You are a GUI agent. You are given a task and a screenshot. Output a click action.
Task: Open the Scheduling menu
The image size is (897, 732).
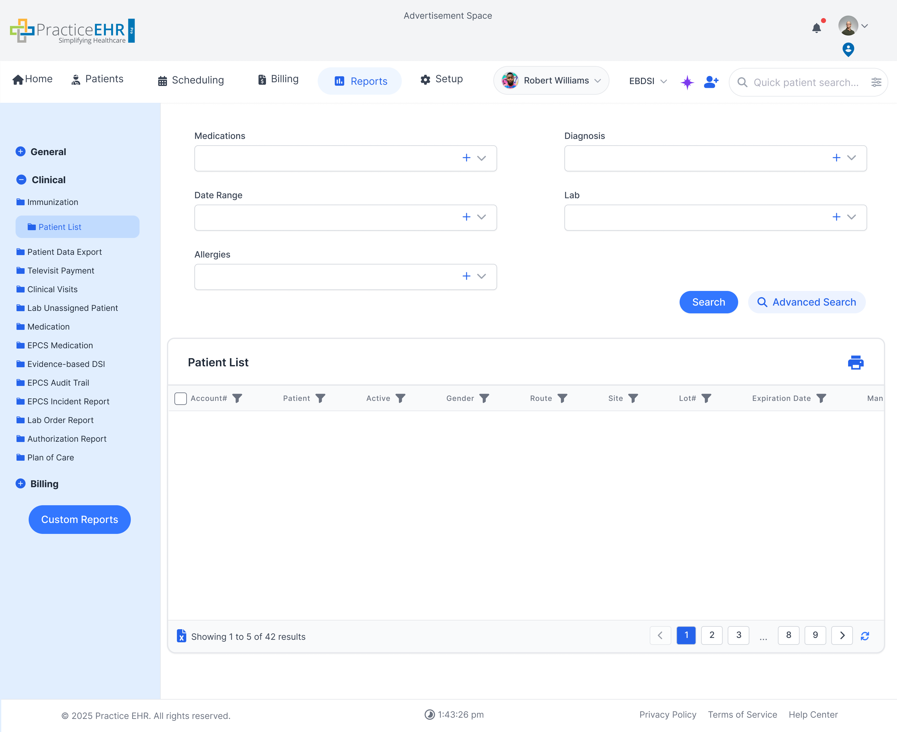[x=191, y=80]
